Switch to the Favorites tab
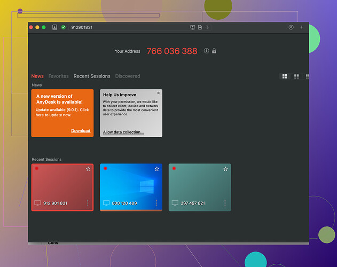The image size is (337, 267). click(58, 76)
